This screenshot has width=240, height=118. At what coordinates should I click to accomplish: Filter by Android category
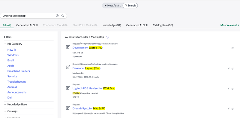pyautogui.click(x=12, y=87)
